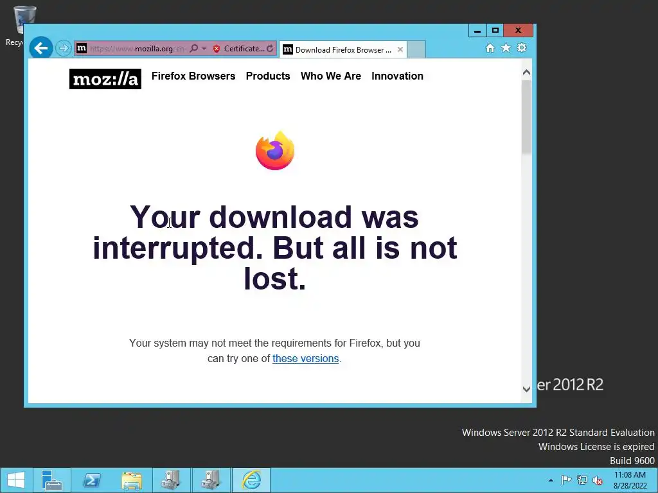Click the address bar search magnifier
Viewport: 658px width, 493px height.
pos(194,48)
